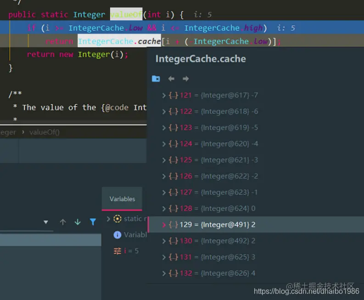Select row 121 = {Integer@617} -7

255,95
